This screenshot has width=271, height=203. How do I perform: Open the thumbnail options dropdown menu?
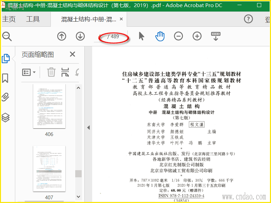(x=29, y=72)
